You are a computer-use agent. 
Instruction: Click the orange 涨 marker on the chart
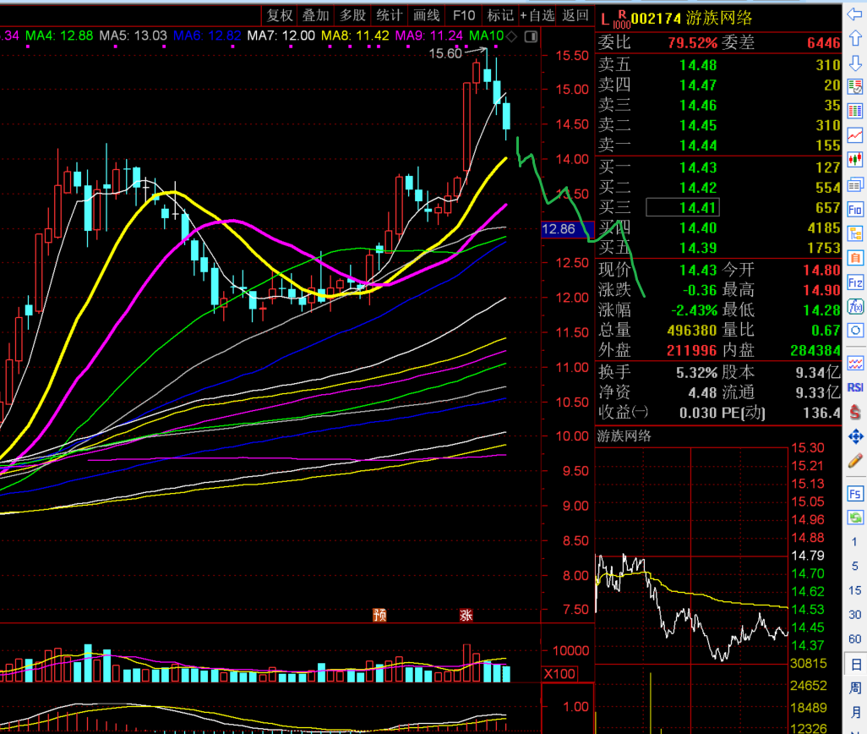(466, 615)
